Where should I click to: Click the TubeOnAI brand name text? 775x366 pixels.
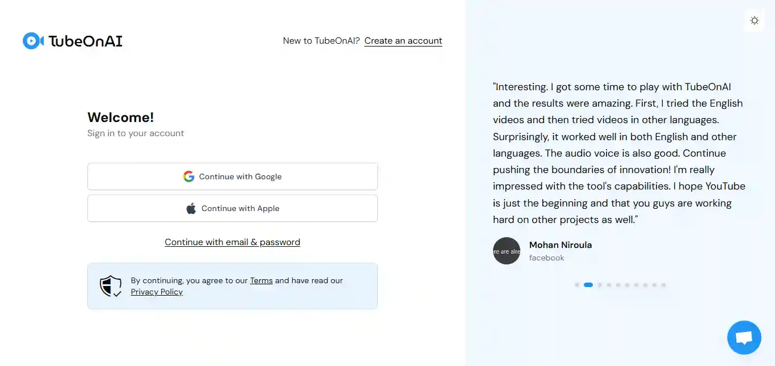point(85,41)
